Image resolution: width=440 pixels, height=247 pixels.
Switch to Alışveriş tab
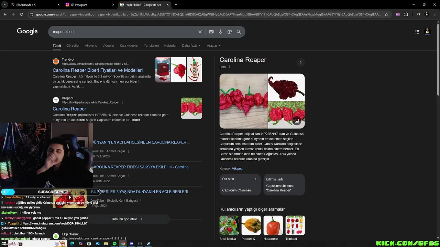(91, 45)
